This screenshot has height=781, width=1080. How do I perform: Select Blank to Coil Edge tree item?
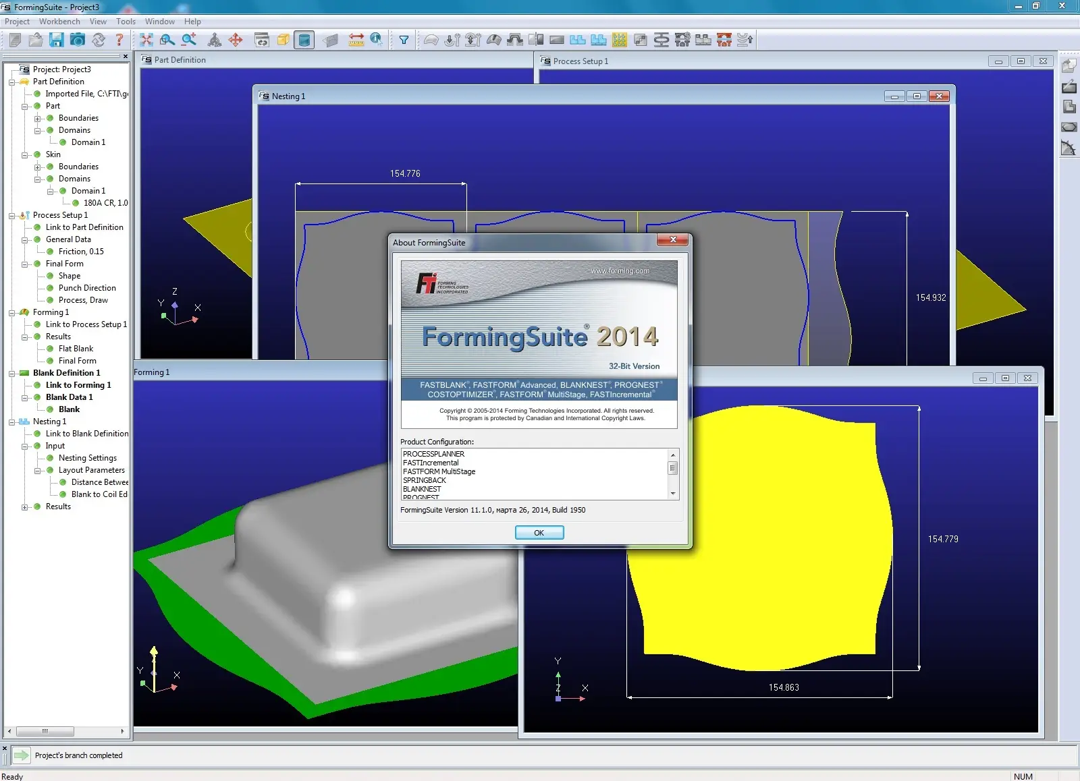pos(99,494)
